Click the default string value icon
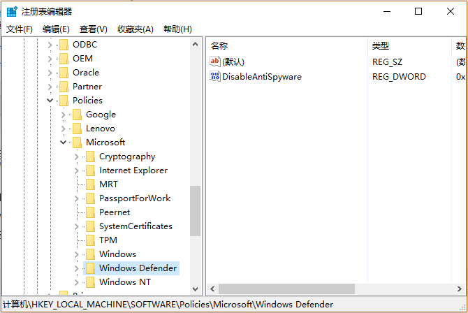 coord(215,62)
